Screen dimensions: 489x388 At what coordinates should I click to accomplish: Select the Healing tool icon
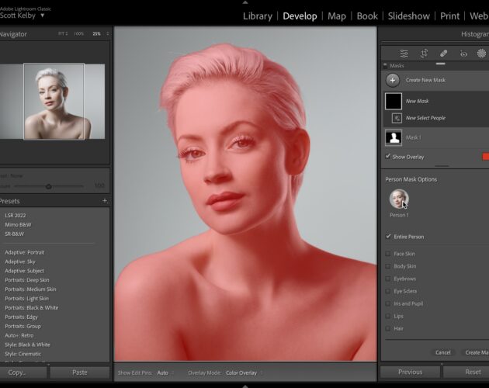[x=443, y=54]
